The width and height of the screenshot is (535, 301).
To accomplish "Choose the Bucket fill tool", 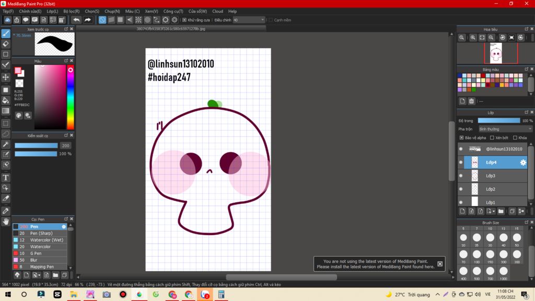I will click(6, 100).
